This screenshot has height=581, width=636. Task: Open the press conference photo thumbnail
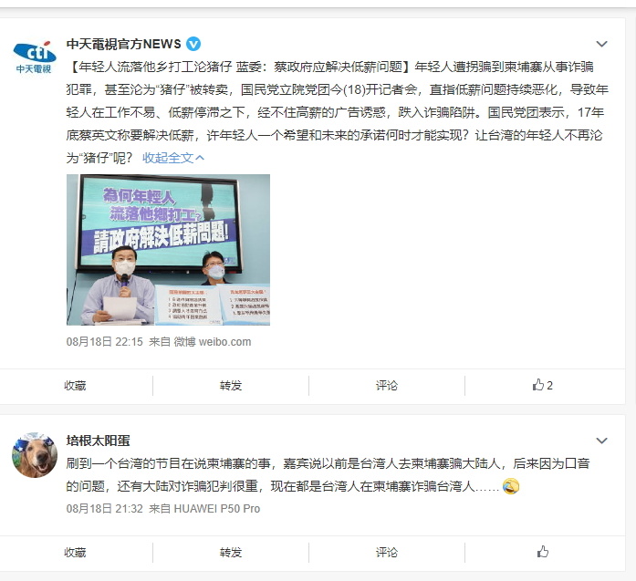click(168, 249)
